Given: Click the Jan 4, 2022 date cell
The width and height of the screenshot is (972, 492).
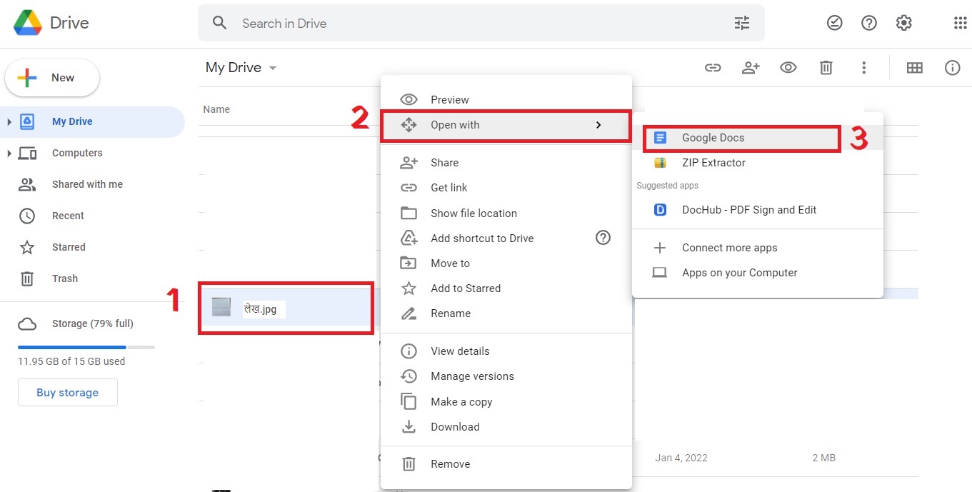Looking at the screenshot, I should 681,458.
